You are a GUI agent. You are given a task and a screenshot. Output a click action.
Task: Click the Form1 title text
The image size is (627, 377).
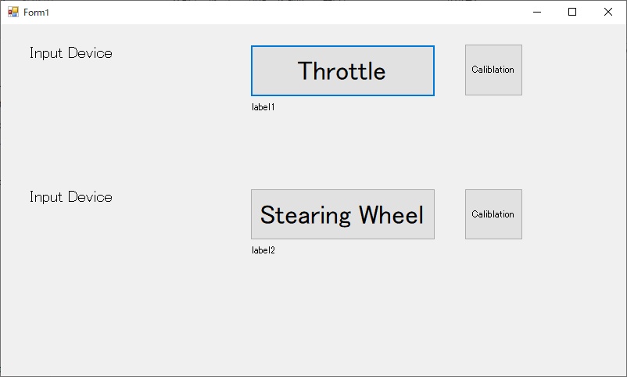click(x=36, y=13)
